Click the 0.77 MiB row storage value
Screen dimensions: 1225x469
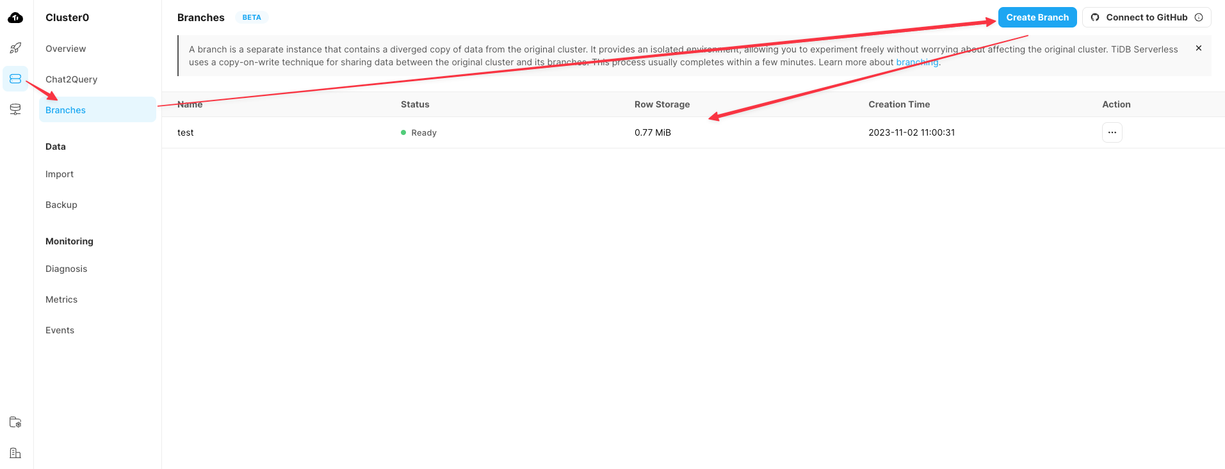[653, 132]
